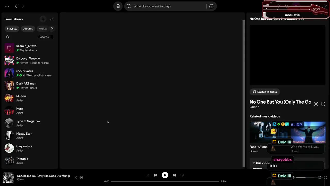The width and height of the screenshot is (330, 186).
Task: Open Queen link under right panel title
Action: (254, 107)
